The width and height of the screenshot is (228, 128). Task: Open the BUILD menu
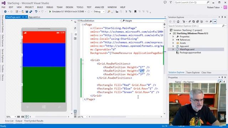[x=40, y=7]
